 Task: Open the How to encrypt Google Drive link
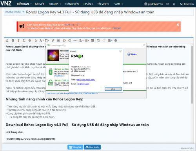pyautogui.click(x=72, y=93)
